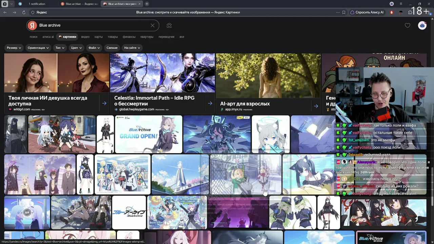The image size is (434, 244).
Task: Click the red Yandex logo in search box
Action: coord(32,25)
